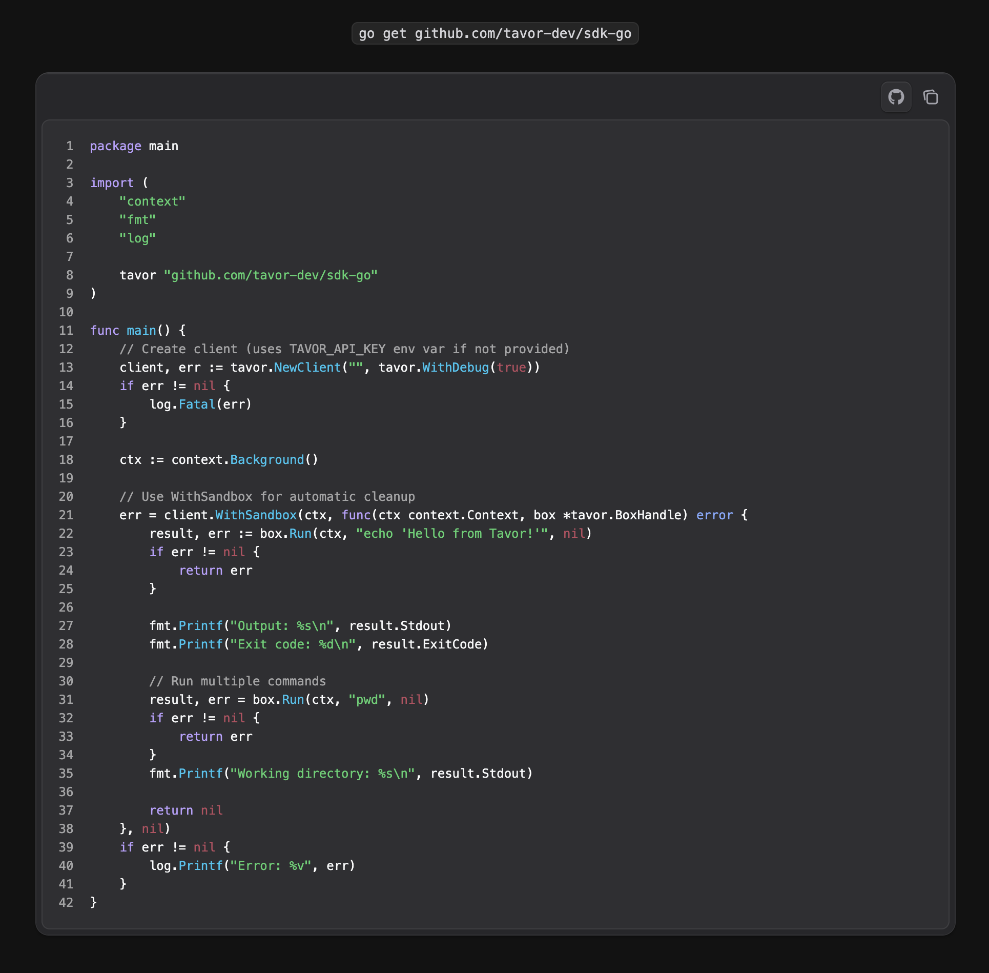Click the "log" import string
The height and width of the screenshot is (973, 989).
point(137,238)
